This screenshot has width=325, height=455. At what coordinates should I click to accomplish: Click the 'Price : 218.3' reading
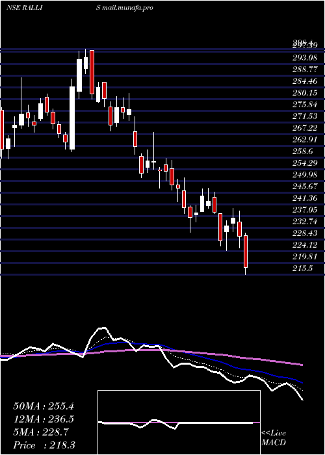click(44, 445)
